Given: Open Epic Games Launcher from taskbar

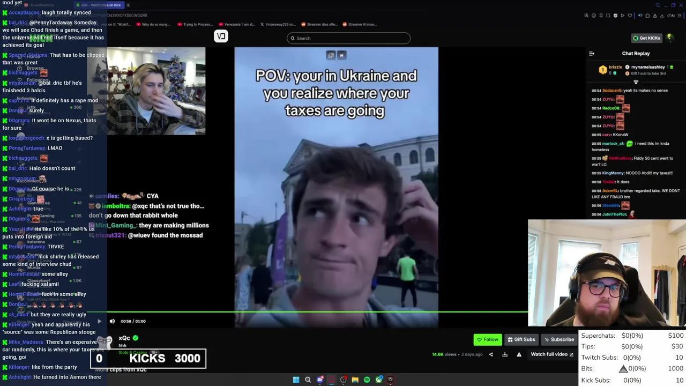Looking at the screenshot, I should 390,380.
